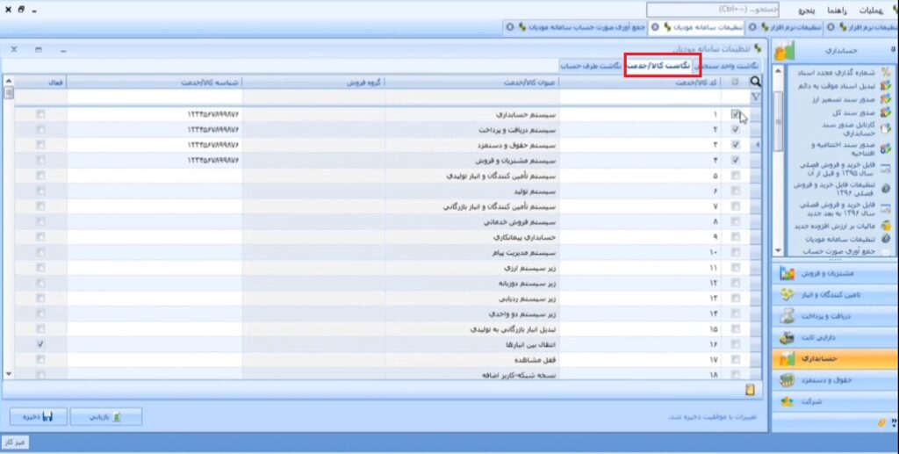This screenshot has width=899, height=454.
Task: Uncheck selection box for سیستم حسابداری row
Action: click(x=736, y=114)
